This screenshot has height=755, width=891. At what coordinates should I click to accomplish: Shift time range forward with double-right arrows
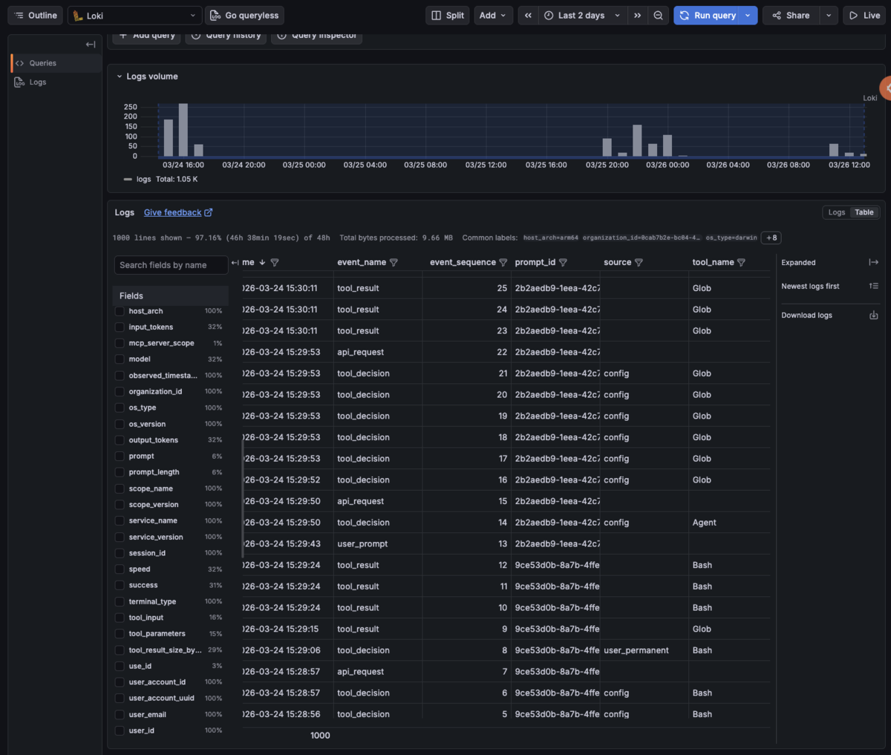(x=637, y=16)
